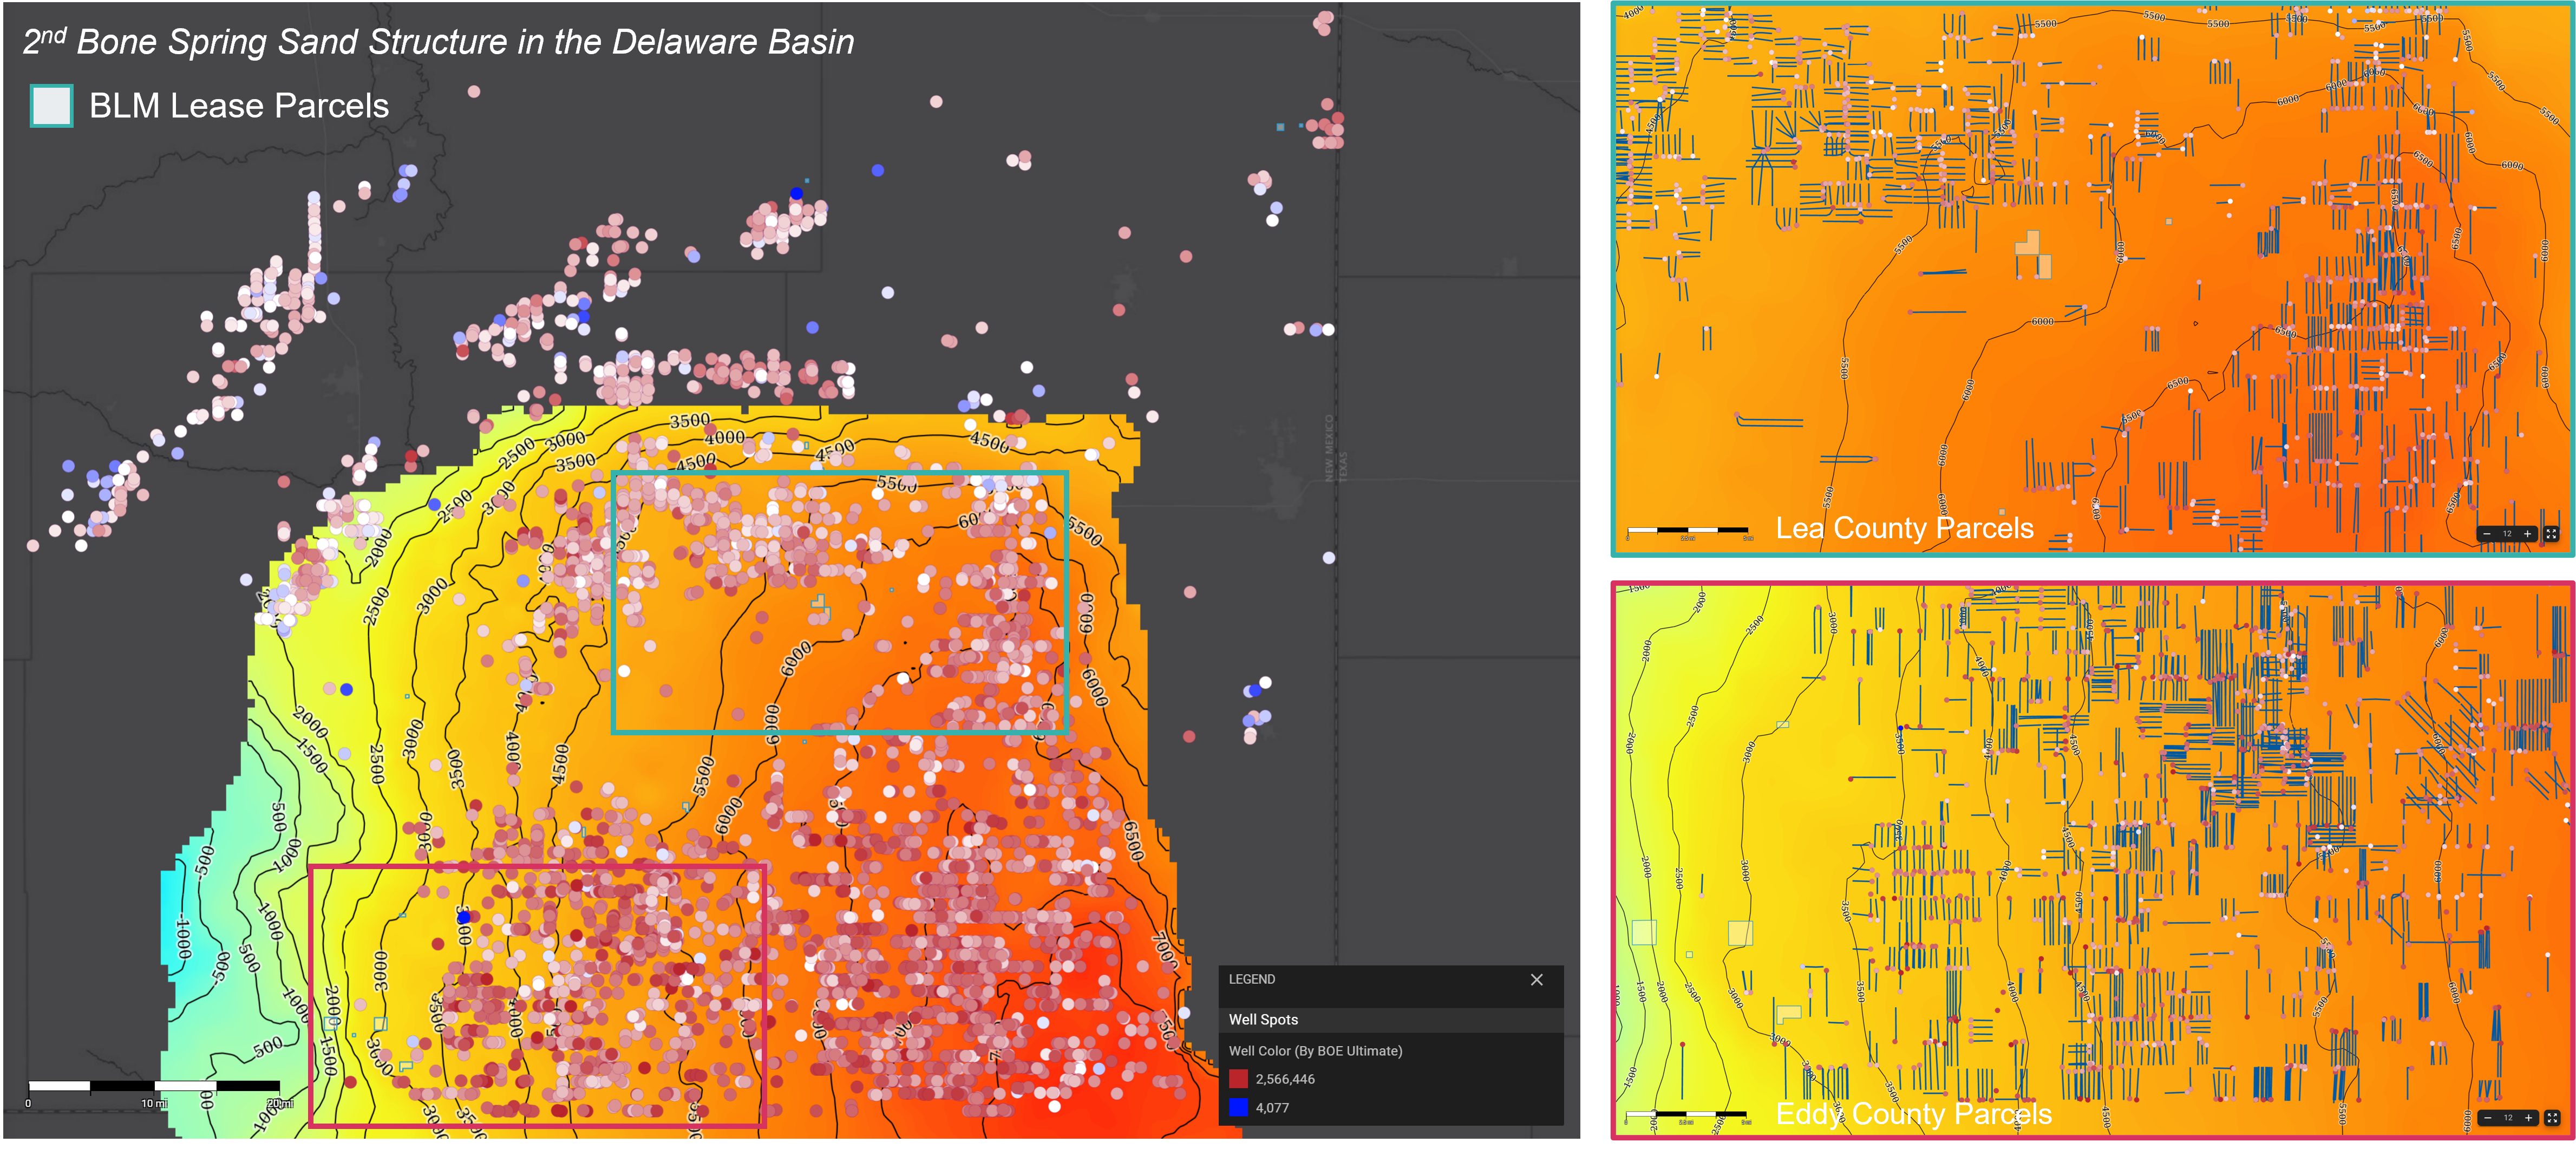Zoom out the Eddy County Parcels map
The width and height of the screenshot is (2576, 1149).
click(2487, 1118)
